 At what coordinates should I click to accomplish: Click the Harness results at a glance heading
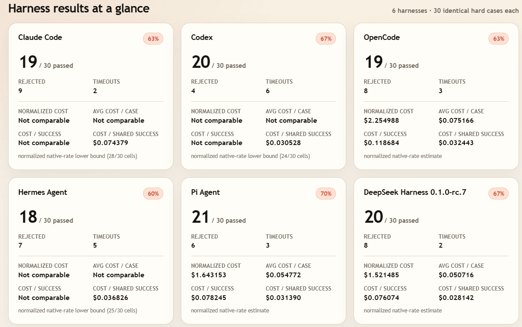[x=79, y=8]
